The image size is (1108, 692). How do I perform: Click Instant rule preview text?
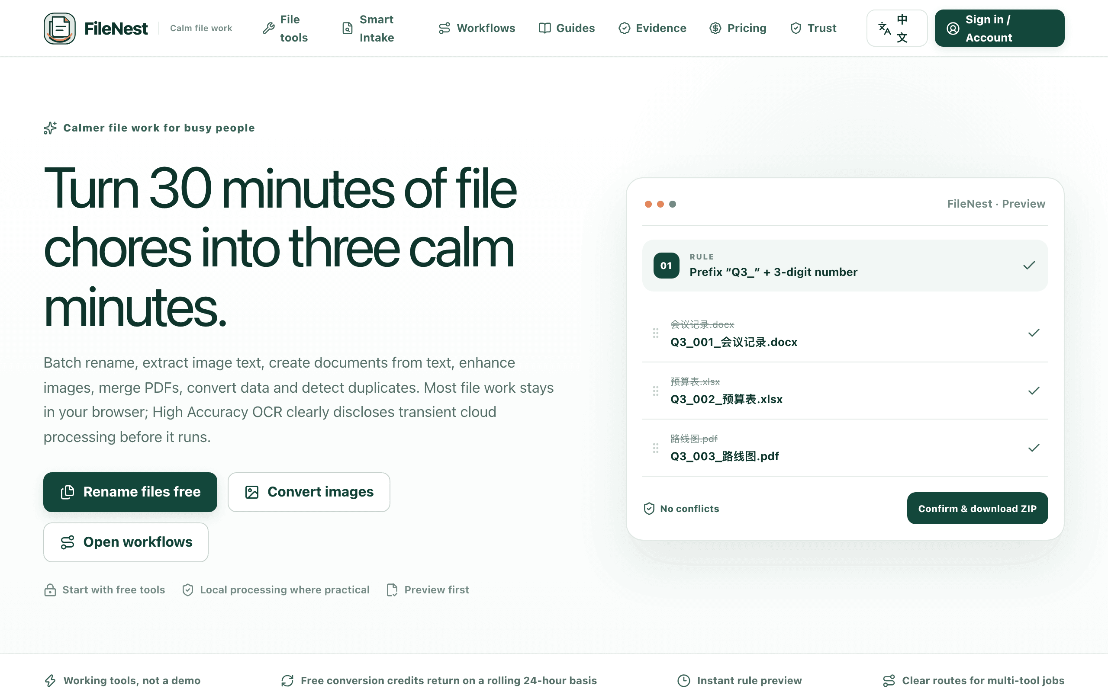(750, 681)
